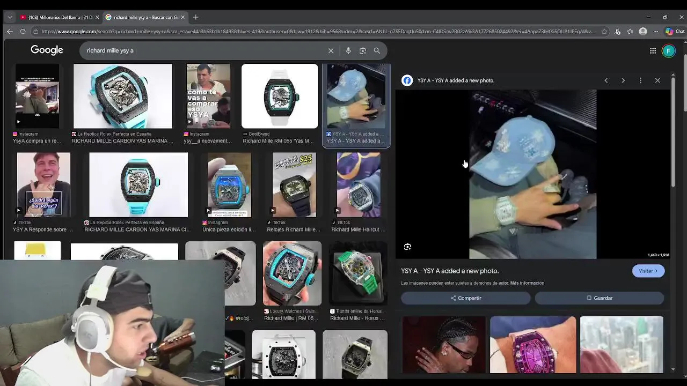Go back with the browser back arrow
Image resolution: width=687 pixels, height=386 pixels.
pyautogui.click(x=10, y=32)
